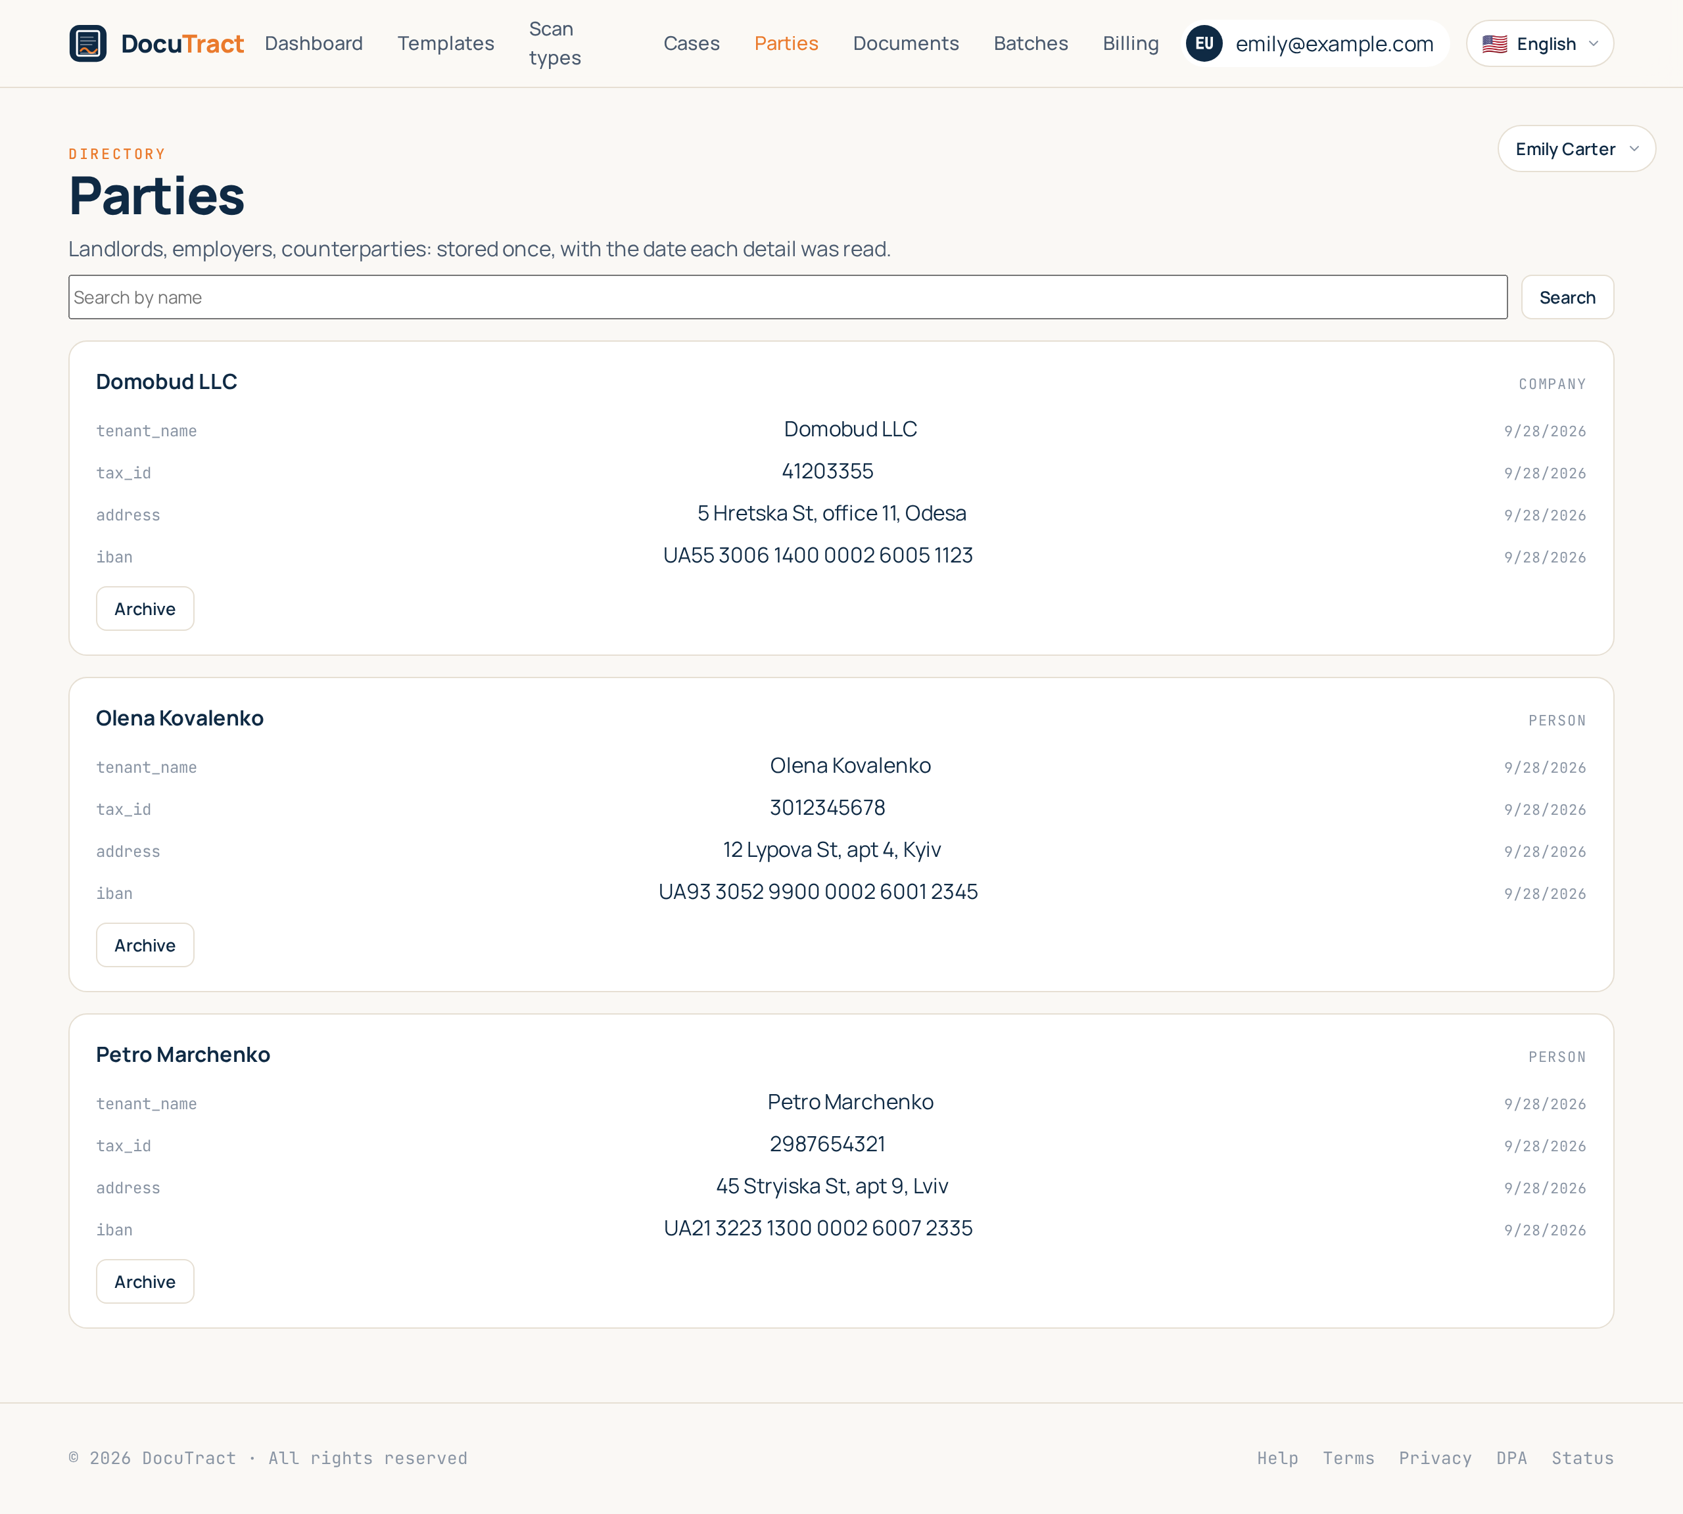
Task: Open the Terms footer link
Action: tap(1348, 1458)
